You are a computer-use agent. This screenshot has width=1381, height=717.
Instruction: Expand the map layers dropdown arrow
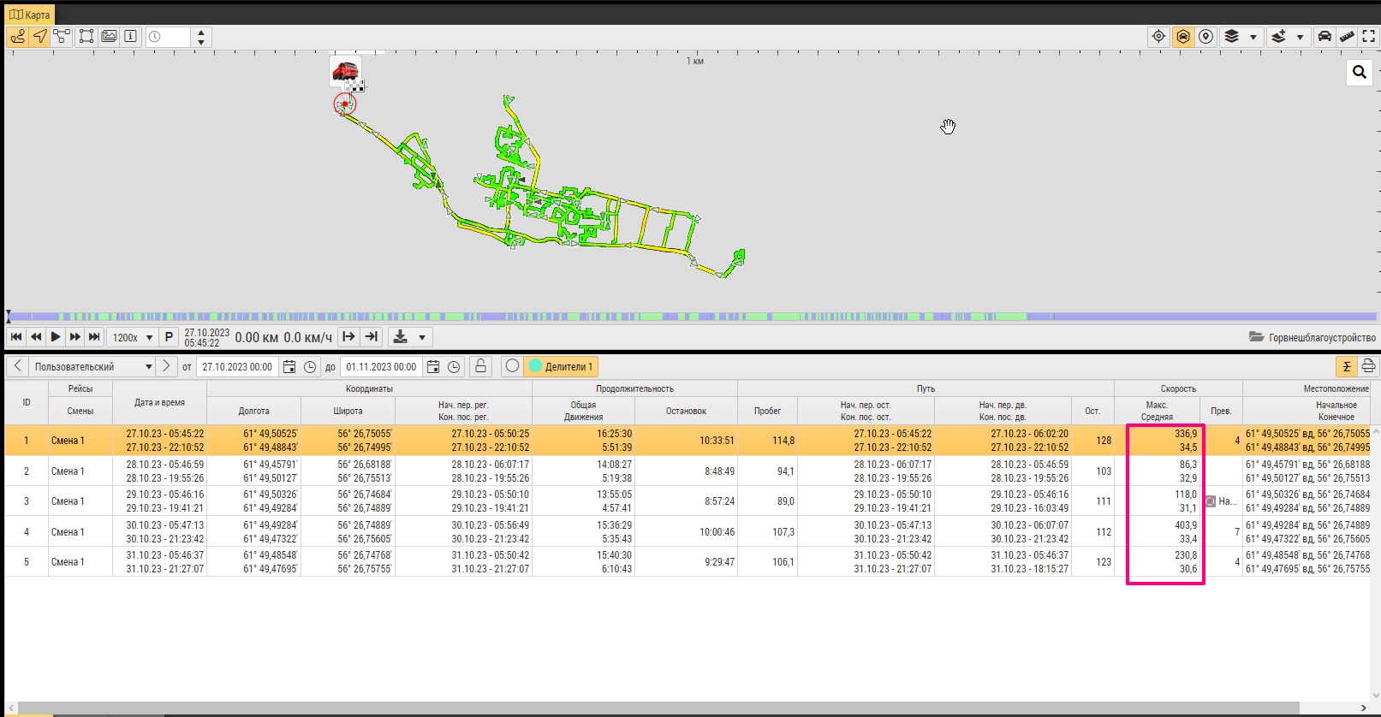click(1253, 37)
